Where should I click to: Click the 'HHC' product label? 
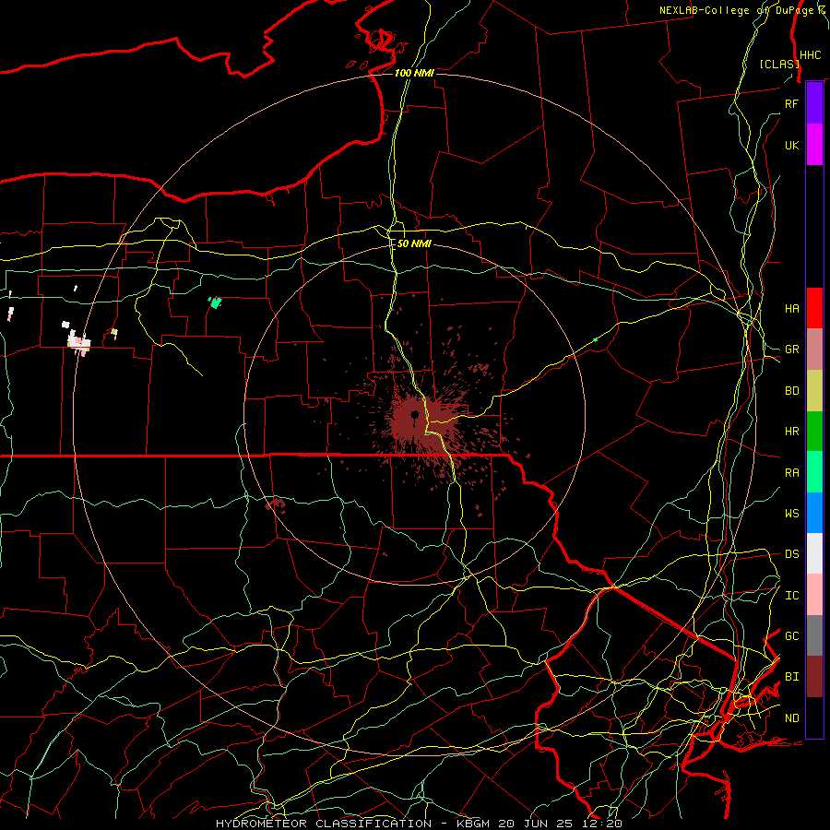pyautogui.click(x=811, y=55)
